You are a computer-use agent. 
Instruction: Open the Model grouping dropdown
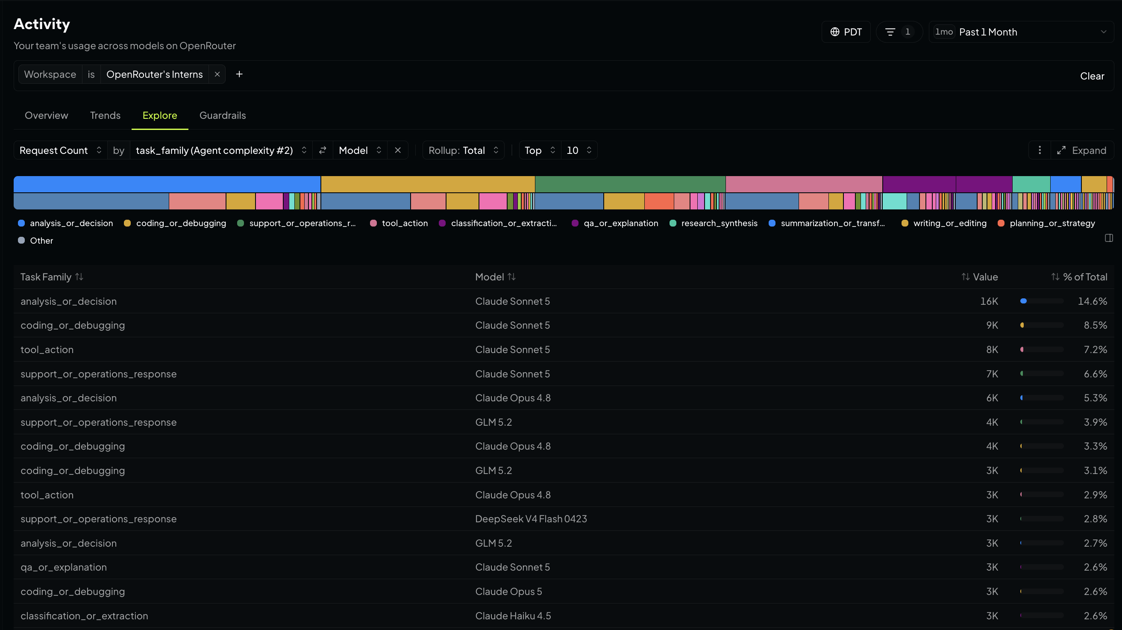[x=360, y=150]
